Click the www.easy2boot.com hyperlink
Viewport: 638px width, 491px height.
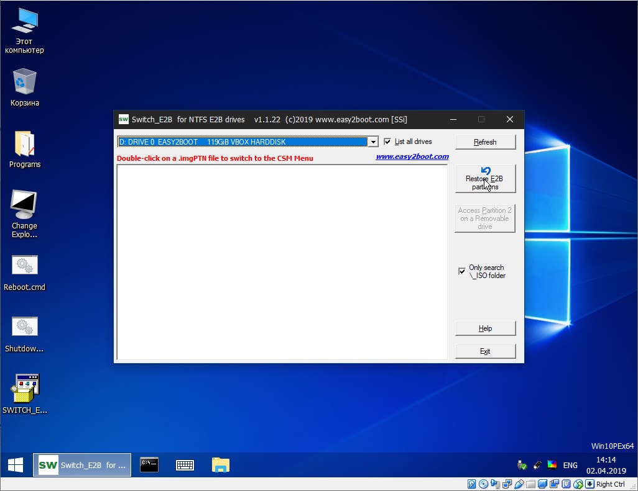coord(412,156)
